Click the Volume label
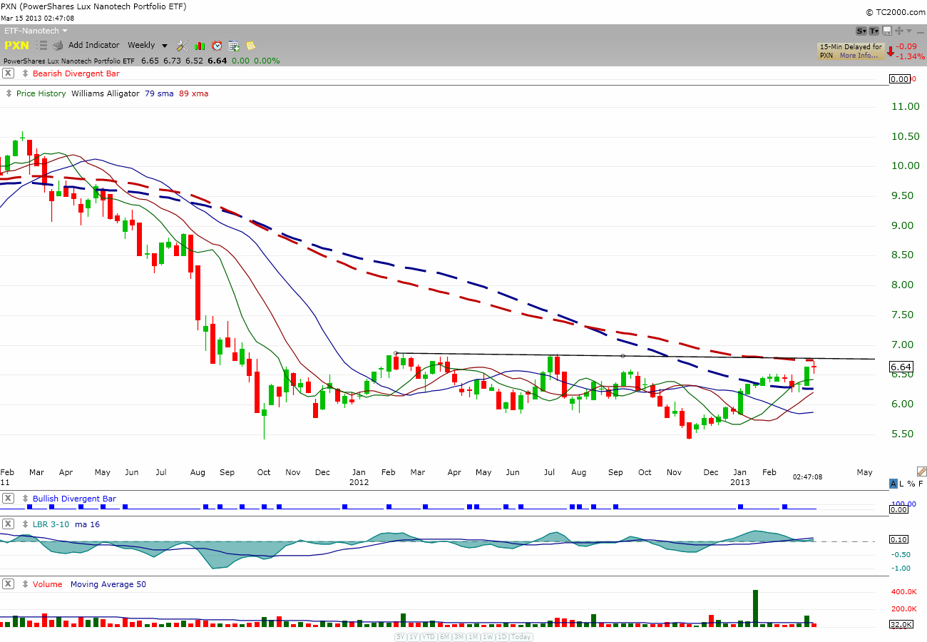 [48, 584]
